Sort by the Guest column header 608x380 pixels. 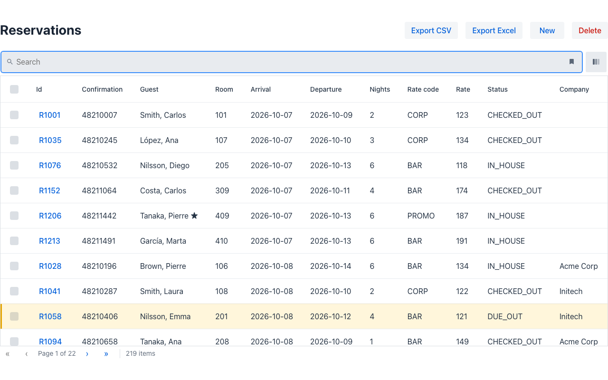tap(149, 89)
